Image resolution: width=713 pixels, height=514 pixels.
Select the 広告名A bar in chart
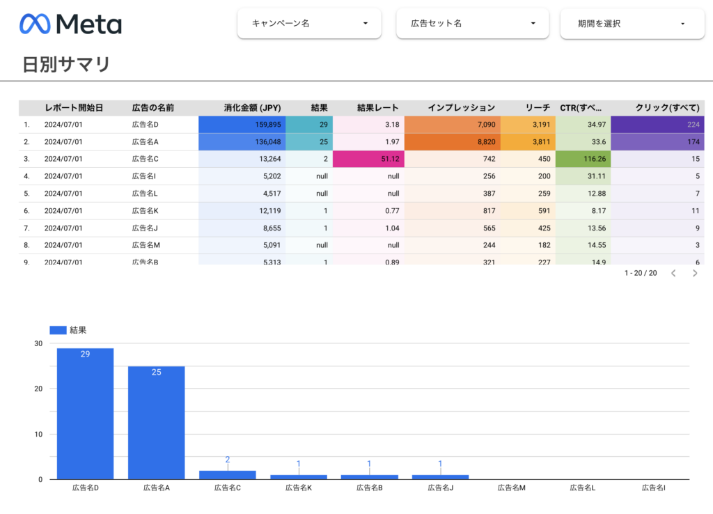coord(156,422)
